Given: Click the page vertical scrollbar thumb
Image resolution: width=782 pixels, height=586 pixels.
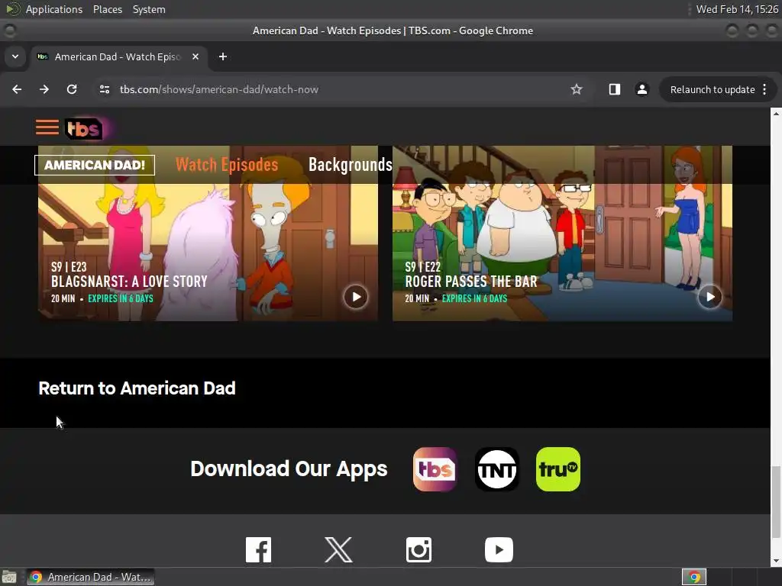Looking at the screenshot, I should coord(776,502).
